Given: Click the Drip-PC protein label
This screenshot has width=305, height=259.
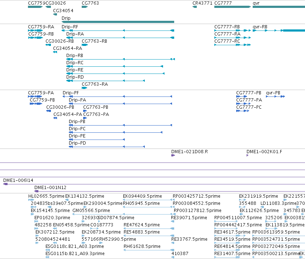Looking at the screenshot, I should pyautogui.click(x=77, y=129).
